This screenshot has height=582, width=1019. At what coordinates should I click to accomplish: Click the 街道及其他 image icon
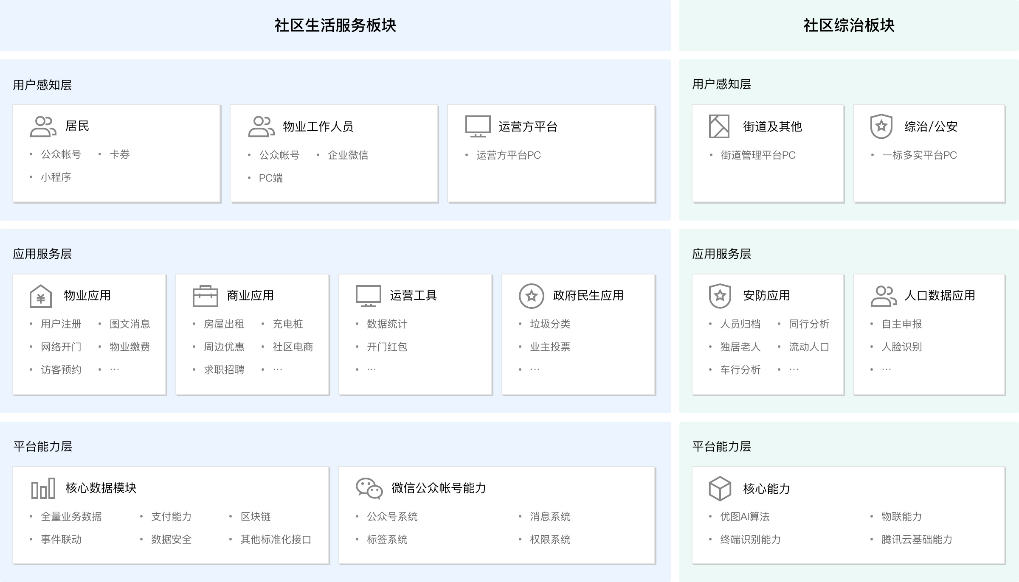719,126
